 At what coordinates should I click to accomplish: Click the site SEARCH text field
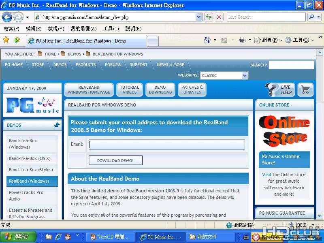291,65
